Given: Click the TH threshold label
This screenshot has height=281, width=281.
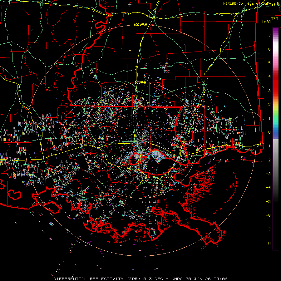Looking at the screenshot, I should 268,243.
